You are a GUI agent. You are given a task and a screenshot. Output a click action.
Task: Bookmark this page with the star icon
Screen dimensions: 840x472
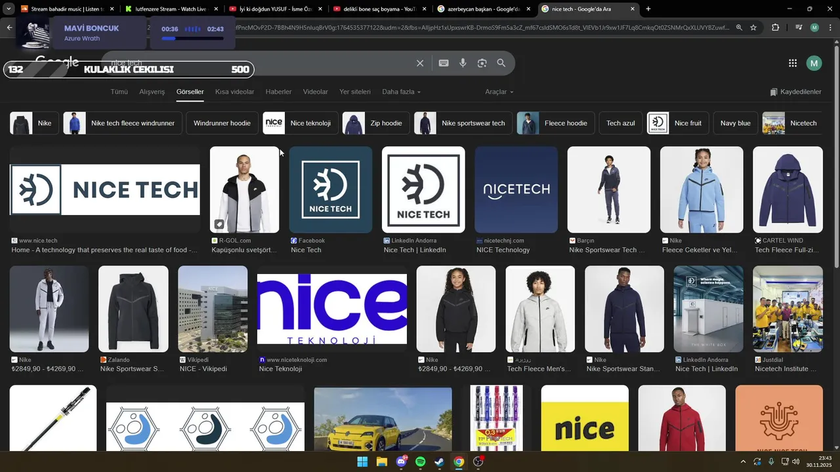753,28
